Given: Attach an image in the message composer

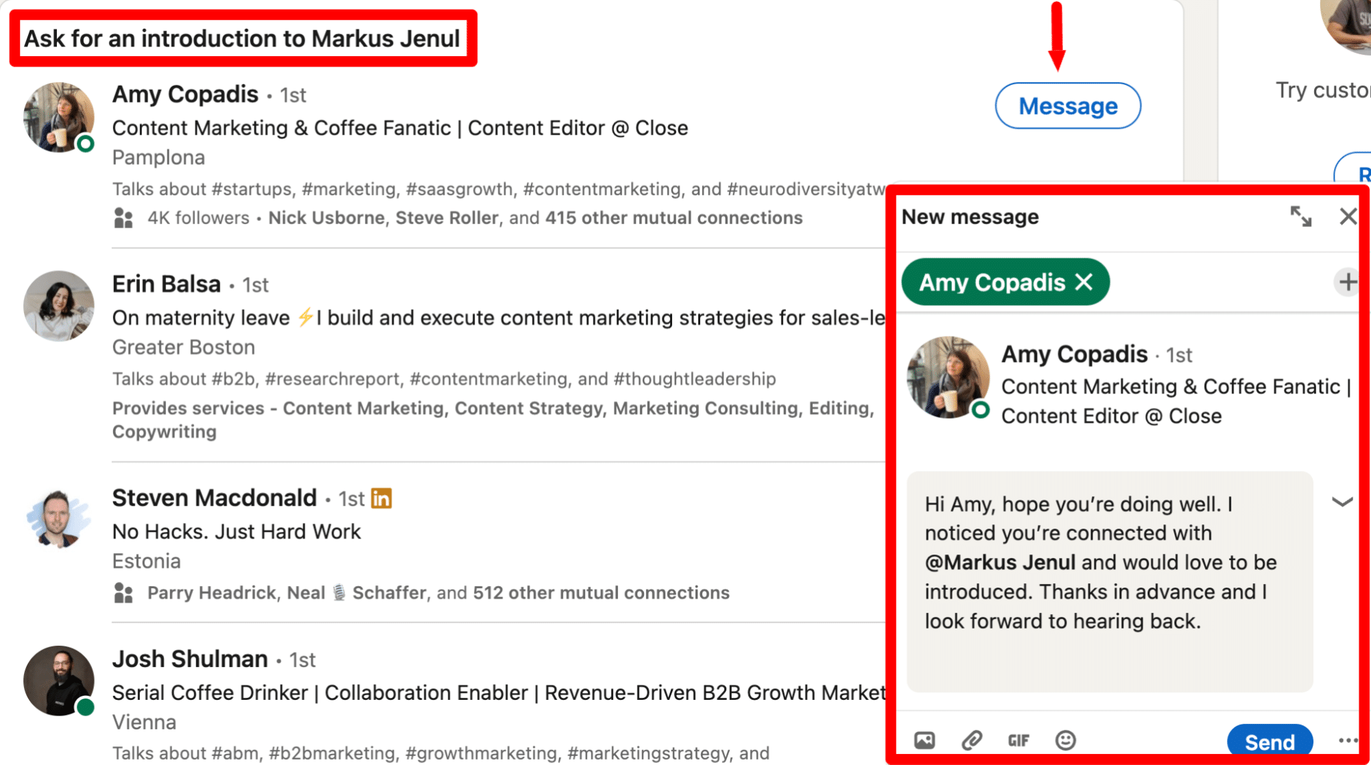Looking at the screenshot, I should (925, 740).
